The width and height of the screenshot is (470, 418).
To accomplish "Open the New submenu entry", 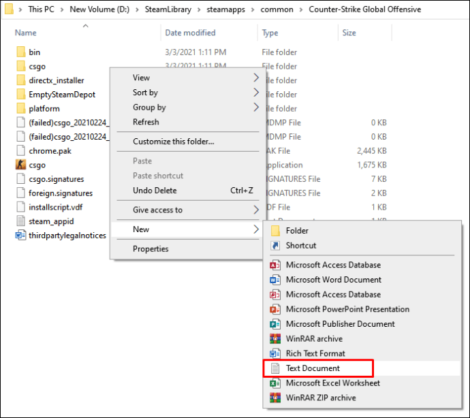I will click(188, 229).
